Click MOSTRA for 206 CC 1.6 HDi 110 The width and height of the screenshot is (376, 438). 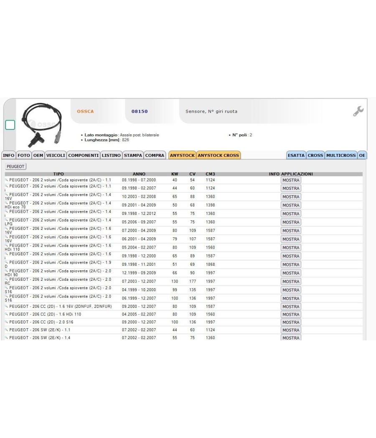(291, 315)
